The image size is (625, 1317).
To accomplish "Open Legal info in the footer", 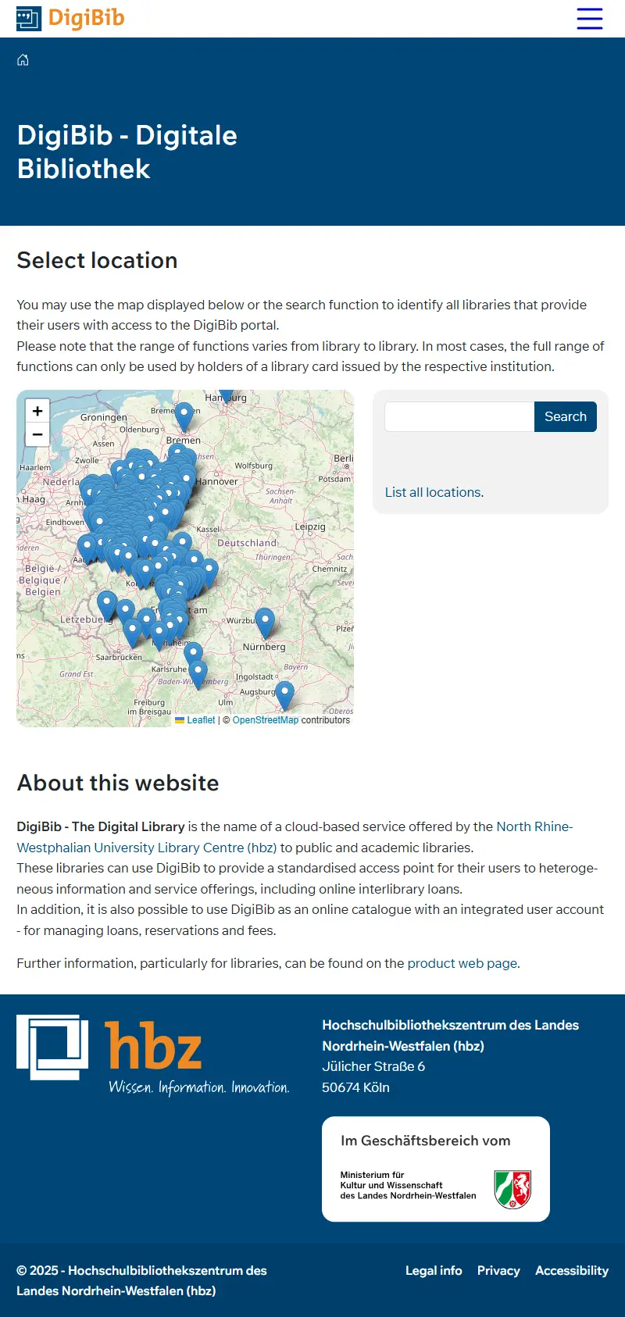I will [434, 1271].
